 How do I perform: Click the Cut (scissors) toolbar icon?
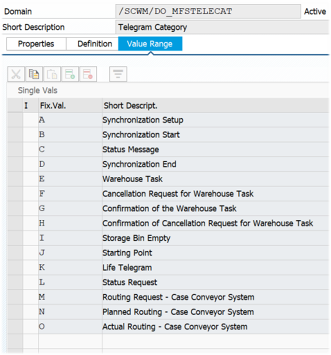(16, 74)
